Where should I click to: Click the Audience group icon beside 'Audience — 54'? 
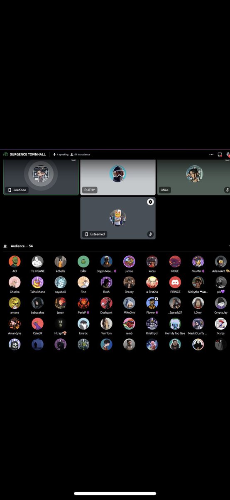pos(5,246)
